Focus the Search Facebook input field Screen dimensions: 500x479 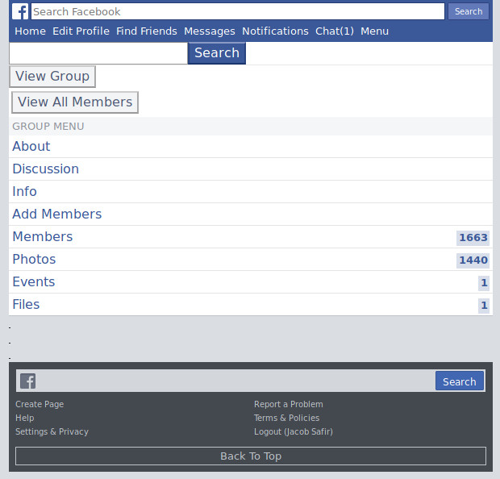pyautogui.click(x=238, y=11)
